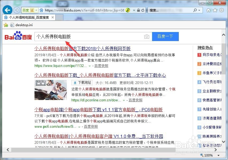Click the Add to favorites bar star icon

click(6, 25)
